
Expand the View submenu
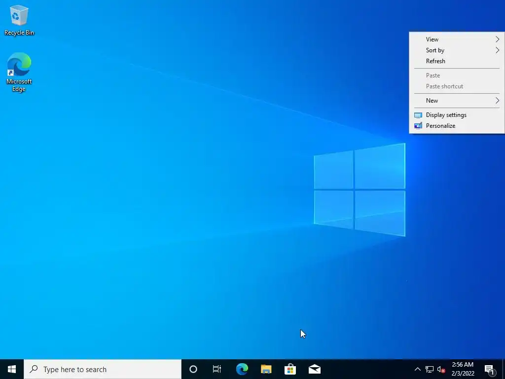pos(457,39)
